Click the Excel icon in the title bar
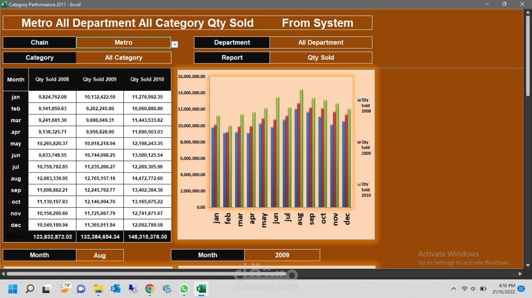532x298 pixels. (x=4, y=4)
